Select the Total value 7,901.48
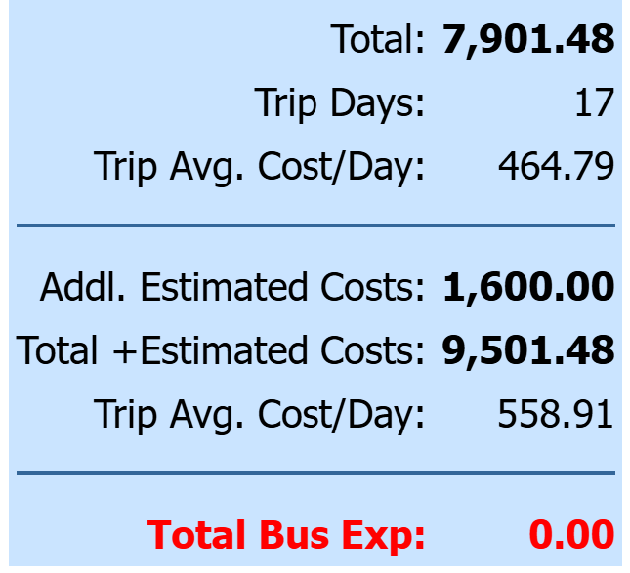630x573 pixels. [x=528, y=40]
